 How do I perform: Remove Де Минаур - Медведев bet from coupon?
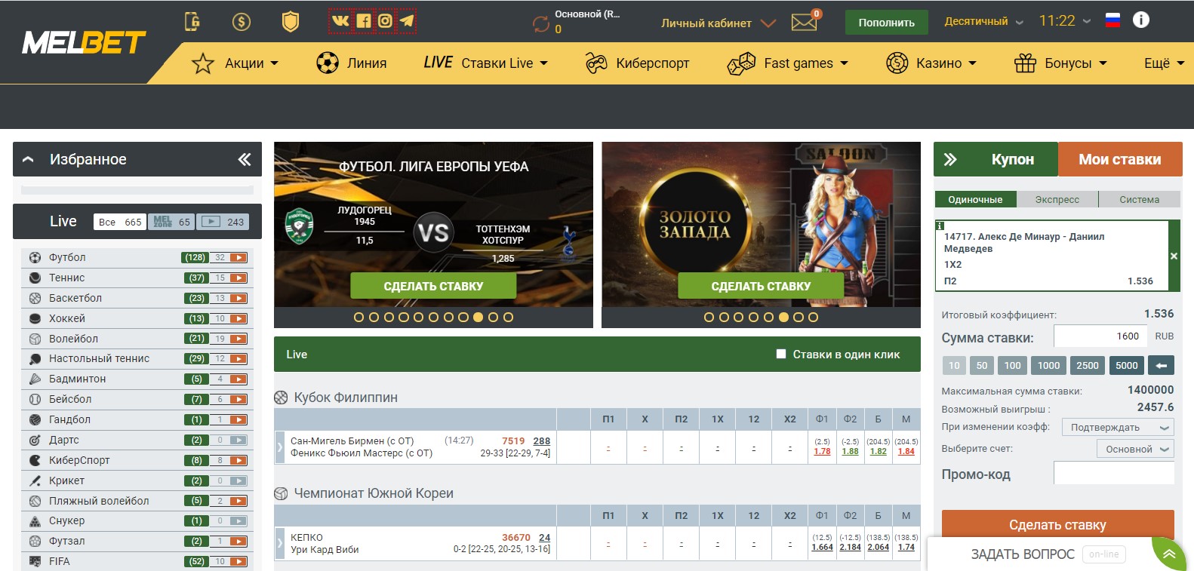[1174, 256]
